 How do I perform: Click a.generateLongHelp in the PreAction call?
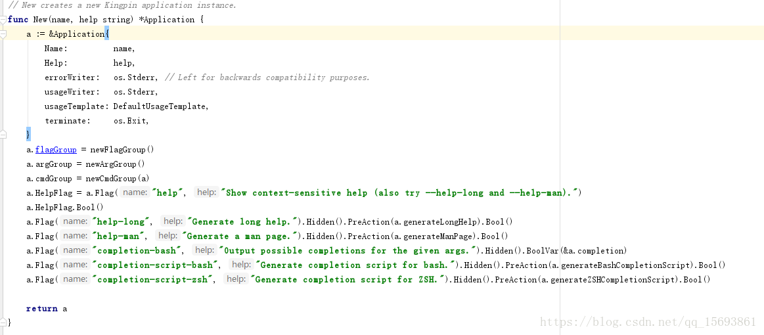[x=435, y=221]
